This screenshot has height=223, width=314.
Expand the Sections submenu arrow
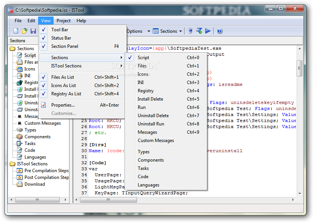point(122,58)
